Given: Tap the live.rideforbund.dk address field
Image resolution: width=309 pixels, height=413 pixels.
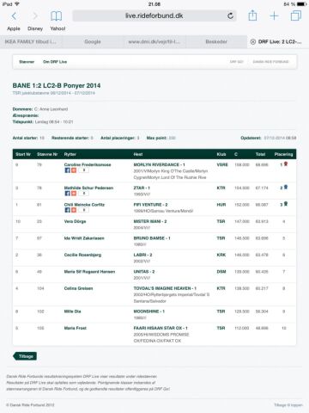Looking at the screenshot, I should 154,15.
